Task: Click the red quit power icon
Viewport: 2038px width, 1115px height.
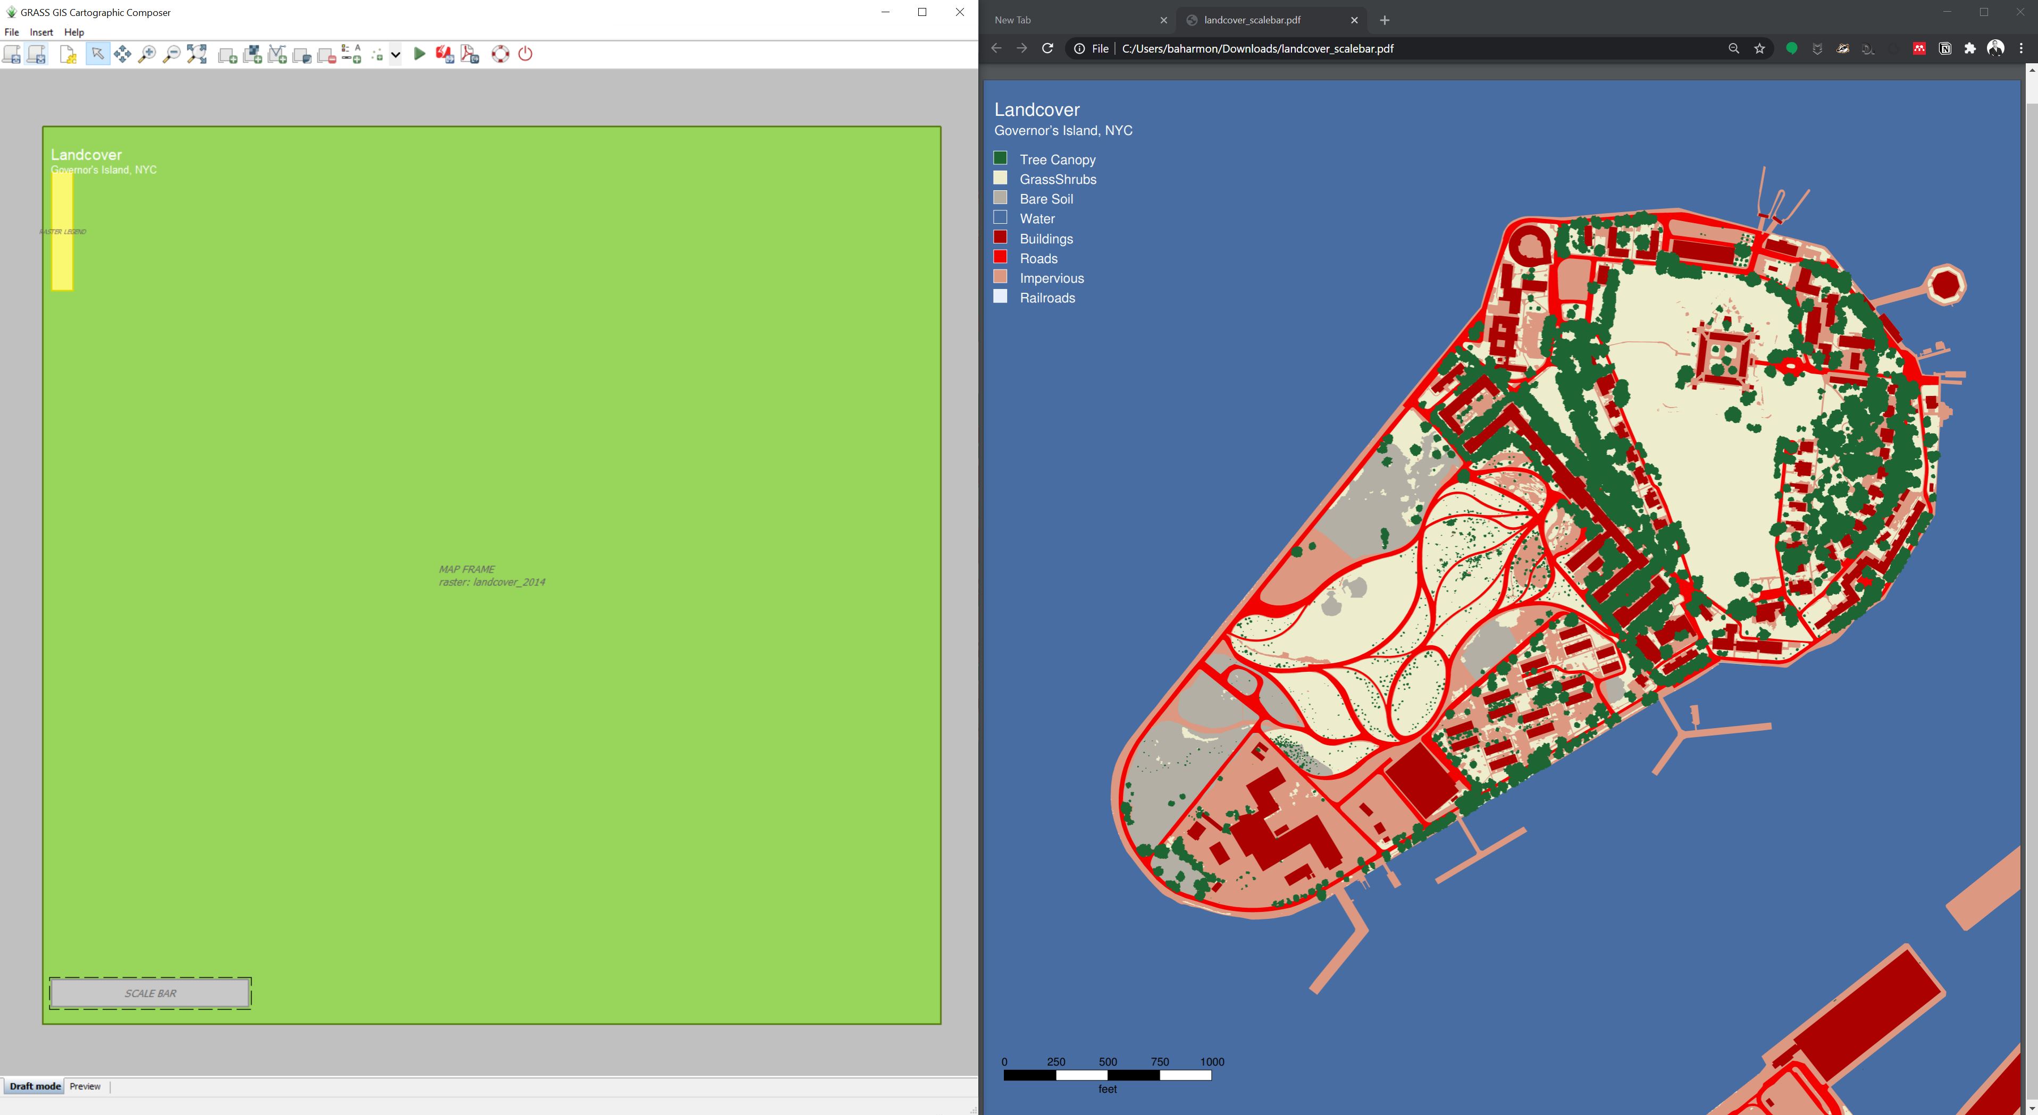Action: (525, 54)
